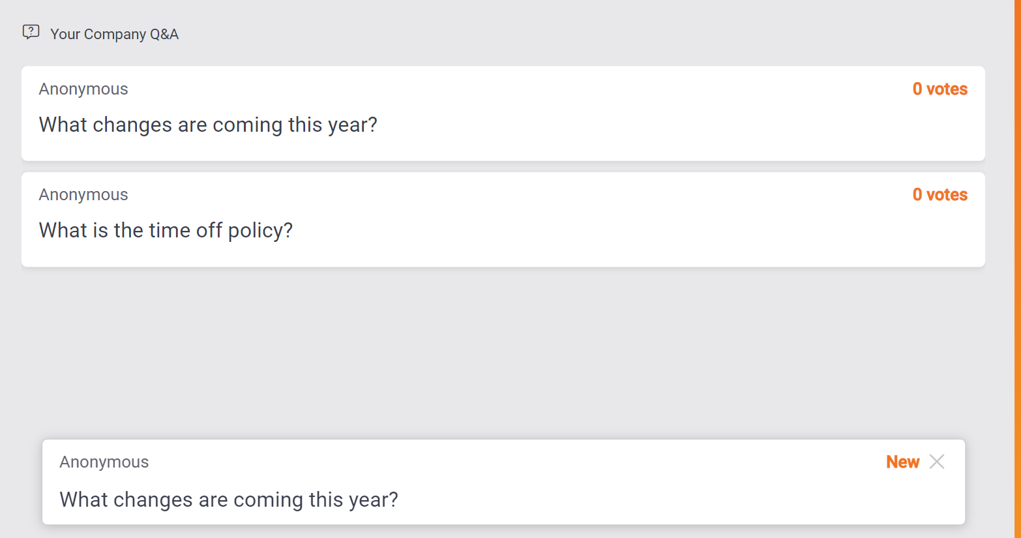Click the question text inside the New notification
The image size is (1021, 538).
(228, 500)
